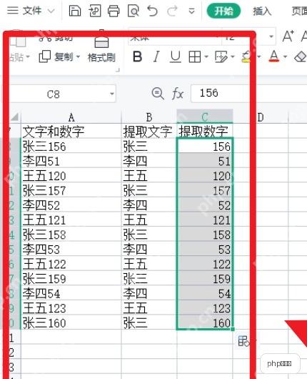The width and height of the screenshot is (307, 379).
Task: Apply yellow fill color
Action: (246, 56)
